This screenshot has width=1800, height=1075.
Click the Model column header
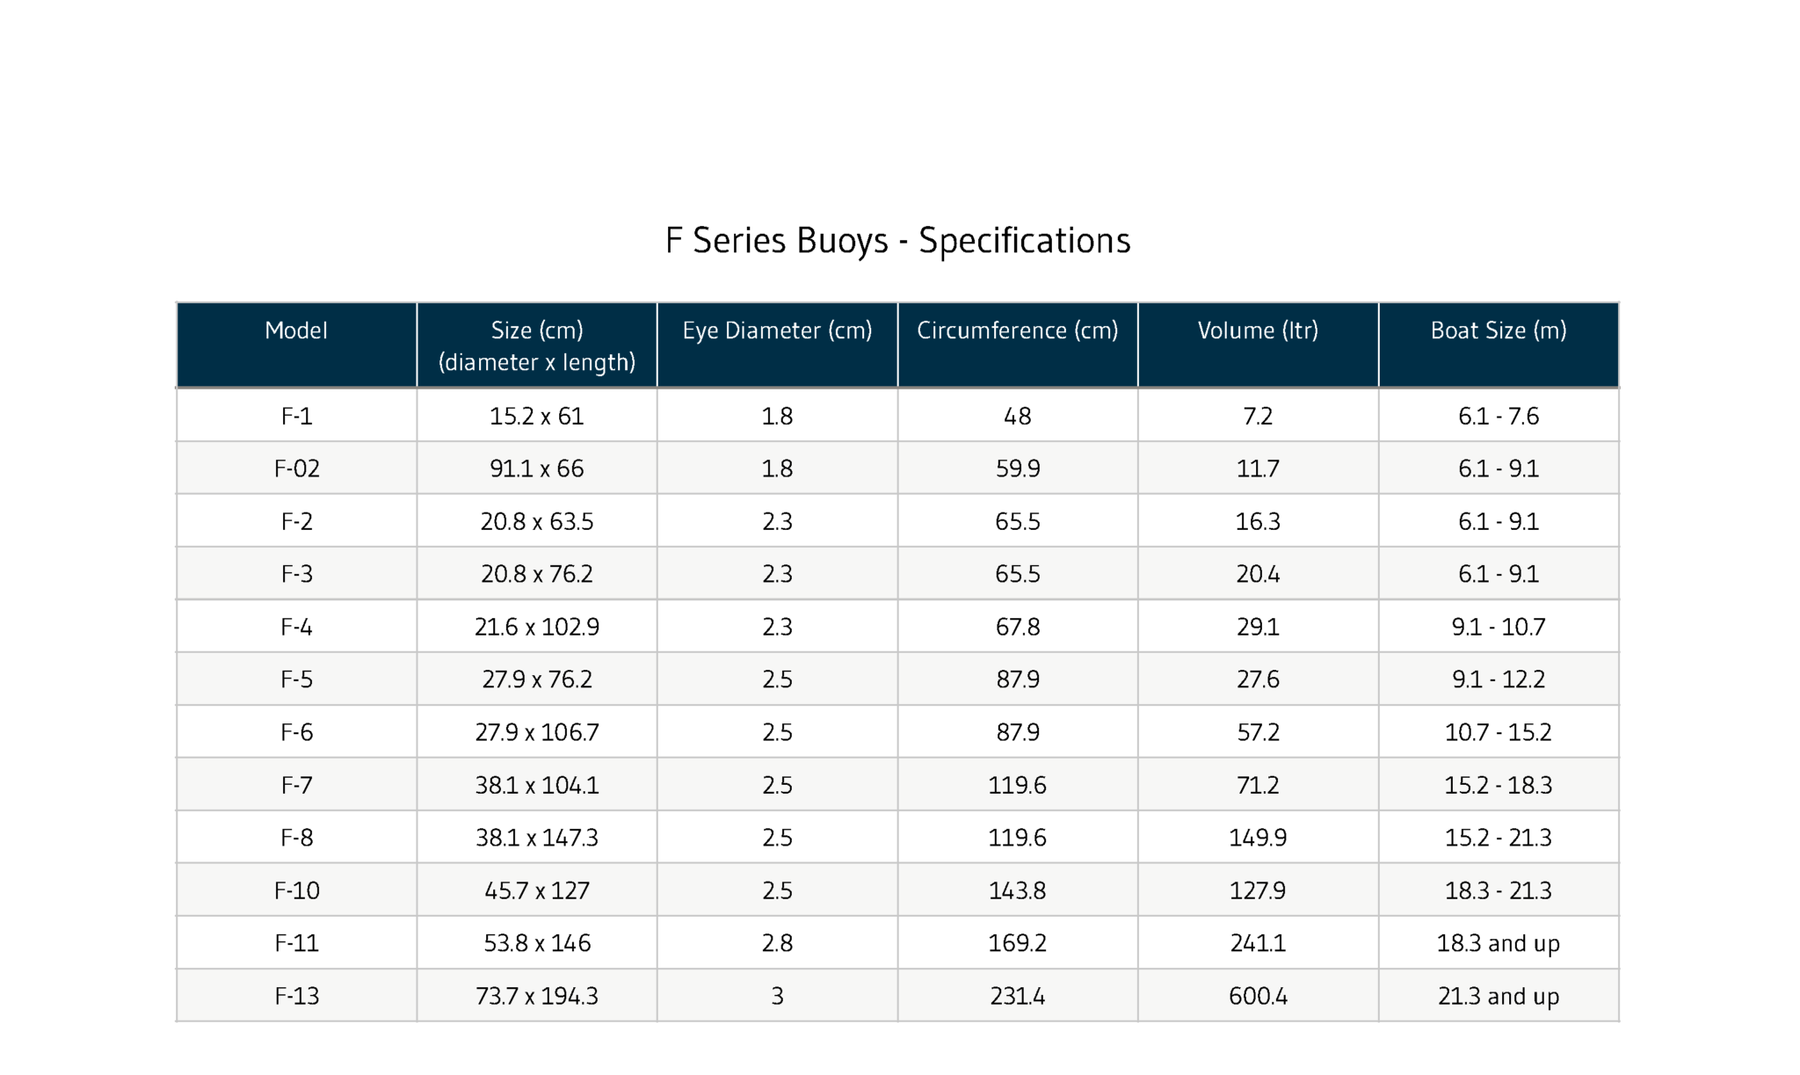click(296, 331)
